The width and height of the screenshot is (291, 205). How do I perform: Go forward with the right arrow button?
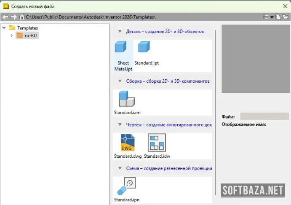[x=13, y=17]
